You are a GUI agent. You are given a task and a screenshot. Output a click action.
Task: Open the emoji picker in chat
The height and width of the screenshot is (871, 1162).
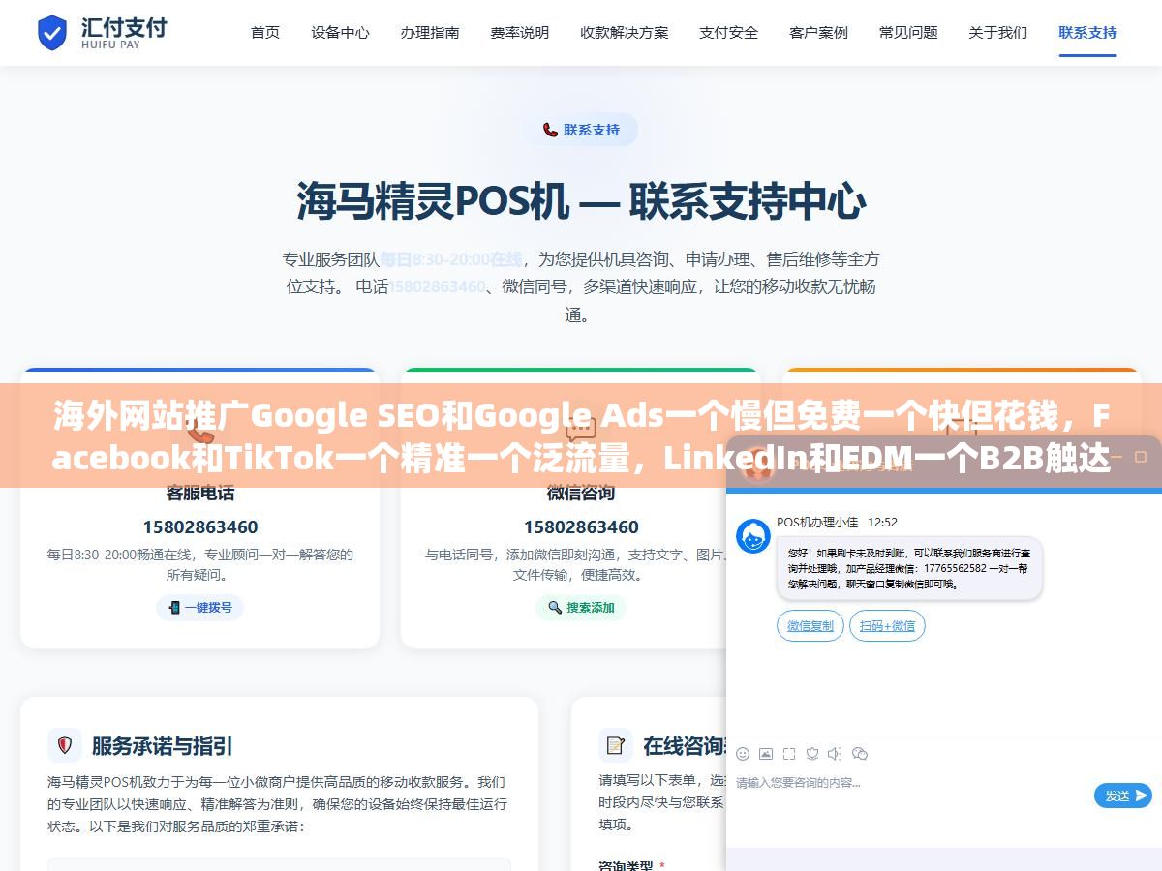click(743, 754)
